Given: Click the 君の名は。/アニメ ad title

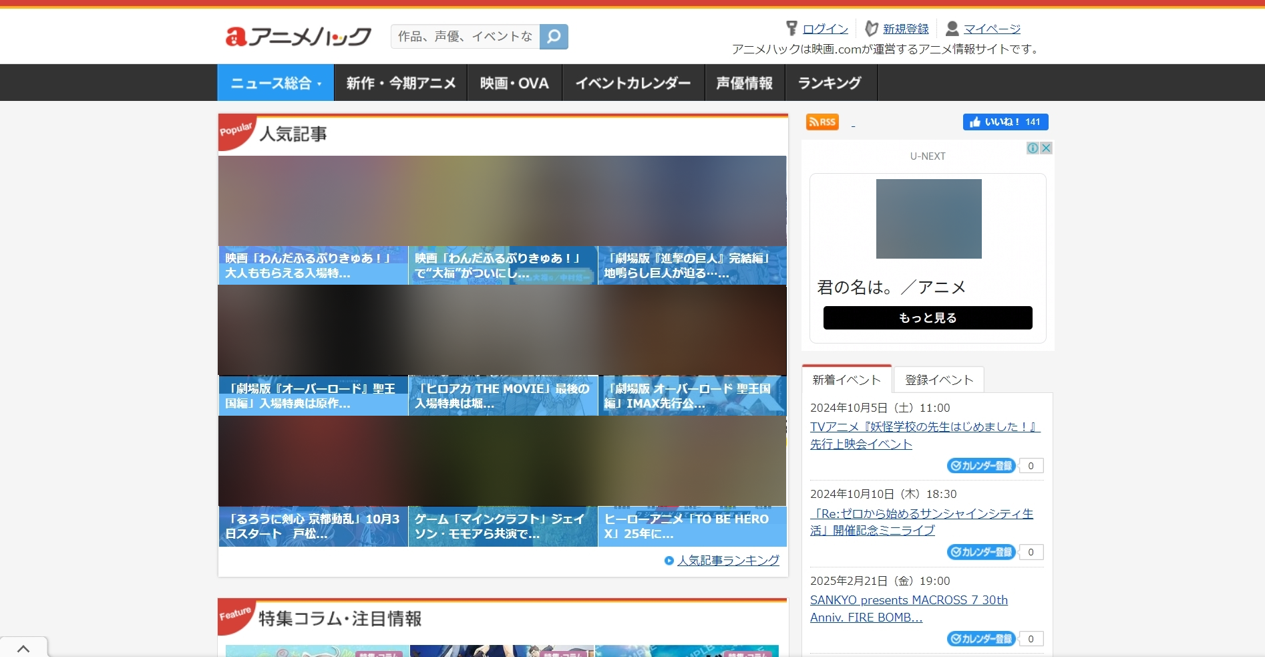Looking at the screenshot, I should pos(892,287).
